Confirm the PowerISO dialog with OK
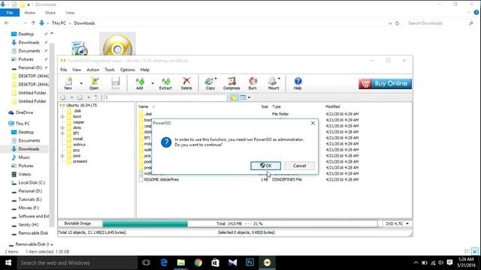Image resolution: width=481 pixels, height=270 pixels. click(x=265, y=166)
